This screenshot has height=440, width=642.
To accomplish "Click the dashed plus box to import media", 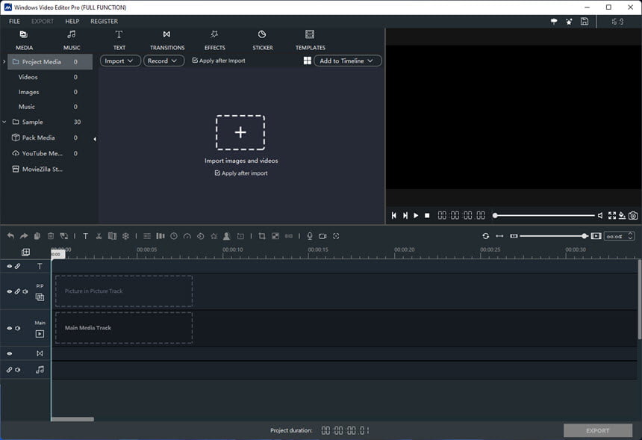I will [x=240, y=132].
